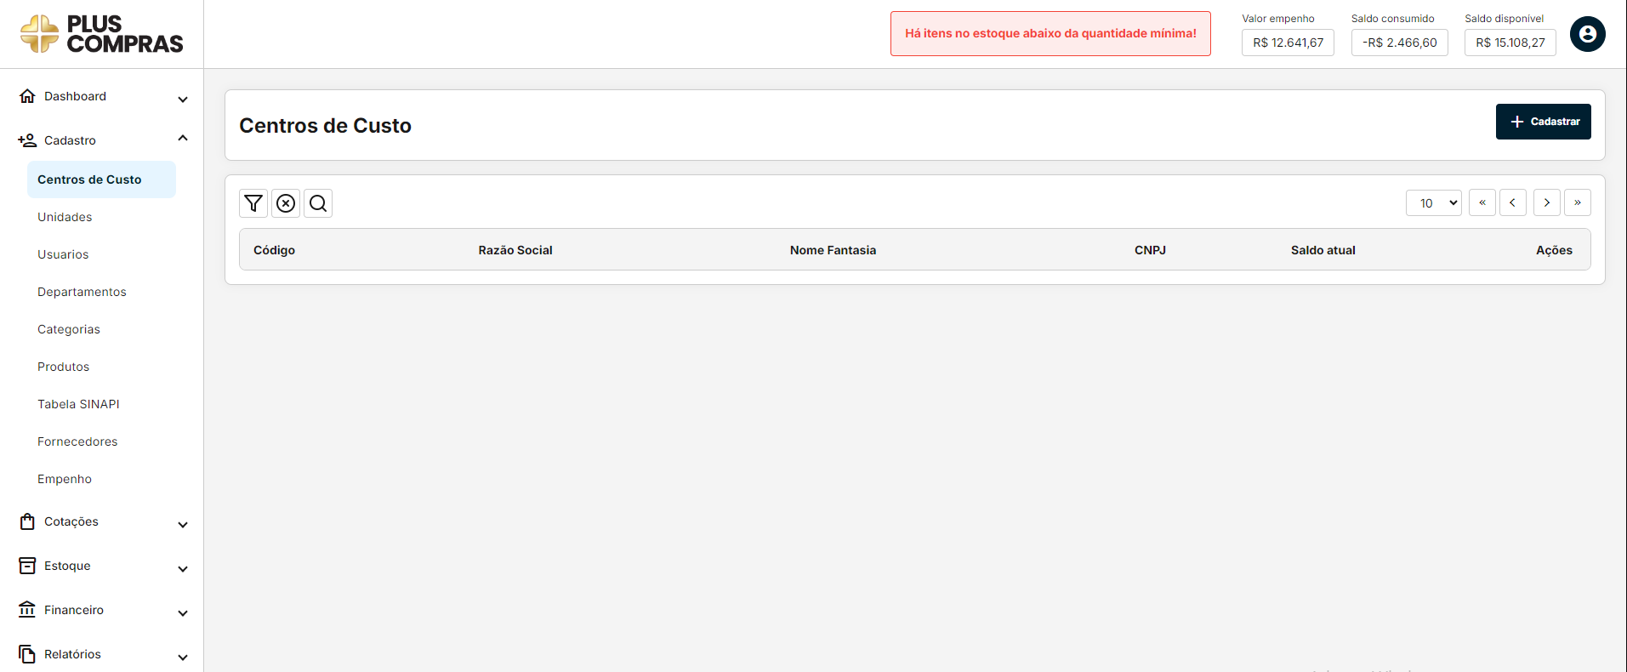Go to the previous page arrow
Screen dimensions: 1627x672
point(1512,202)
